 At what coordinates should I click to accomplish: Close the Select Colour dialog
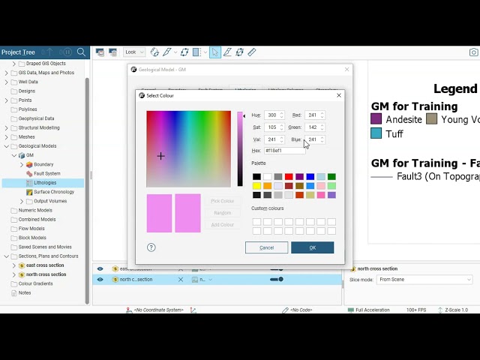click(339, 95)
